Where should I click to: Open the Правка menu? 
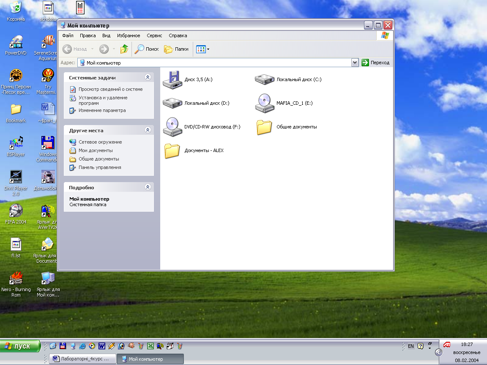tap(88, 35)
